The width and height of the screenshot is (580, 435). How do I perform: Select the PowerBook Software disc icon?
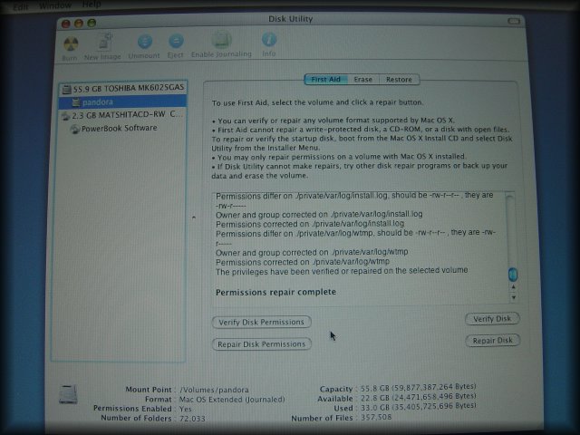[x=75, y=129]
